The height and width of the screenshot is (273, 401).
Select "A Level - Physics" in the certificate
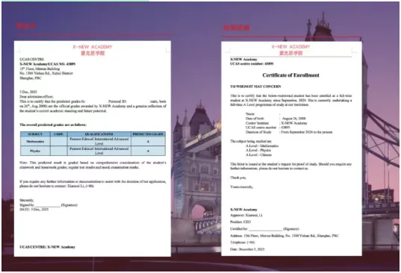(258, 151)
